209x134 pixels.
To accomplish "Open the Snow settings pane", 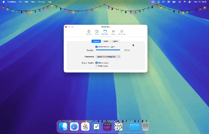I will pos(113,32).
